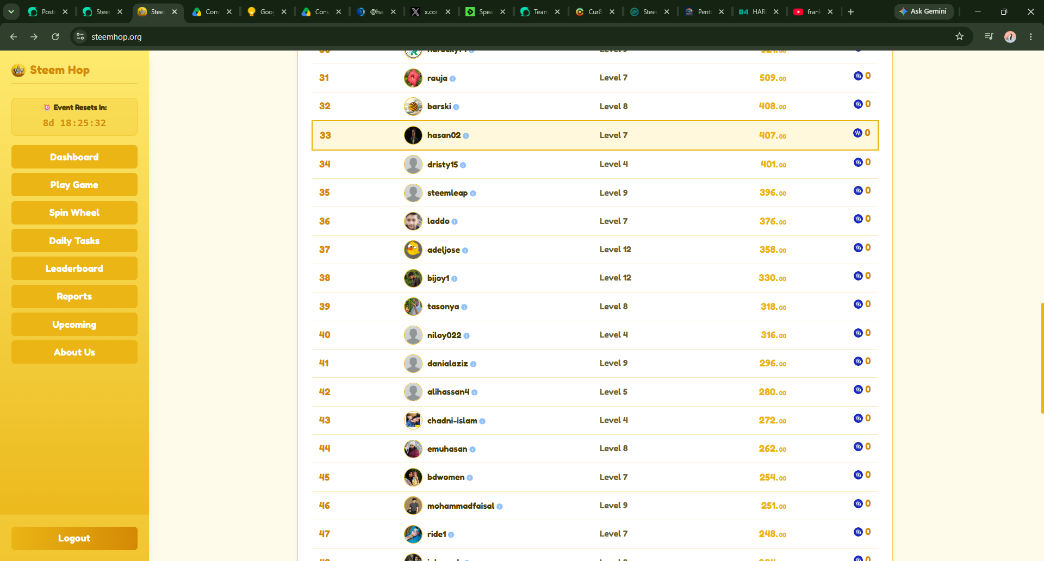Bookmark this page with the star icon
Screen dimensions: 1044x561
click(x=959, y=36)
